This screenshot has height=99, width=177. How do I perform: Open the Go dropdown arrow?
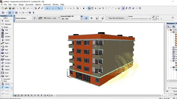(x=26, y=13)
